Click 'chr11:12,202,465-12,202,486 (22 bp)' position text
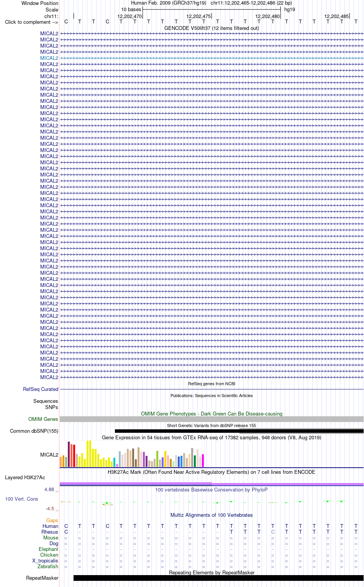The height and width of the screenshot is (587, 364). coord(251,3)
